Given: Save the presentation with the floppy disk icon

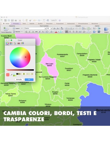Looking at the screenshot, I should point(12,20).
